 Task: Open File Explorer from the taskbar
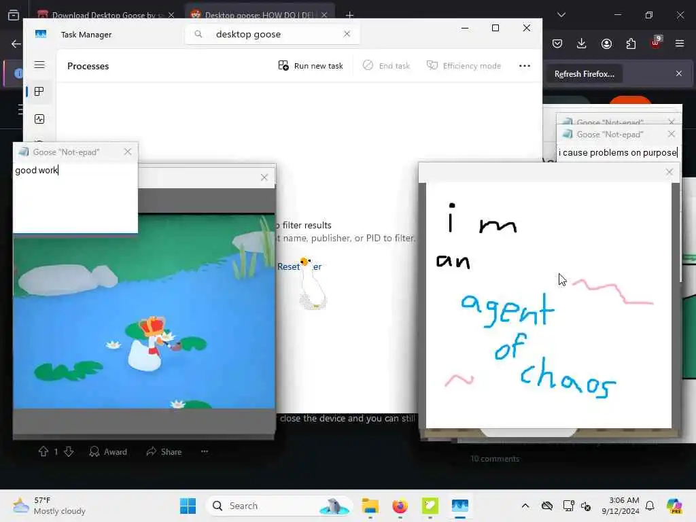tap(370, 506)
